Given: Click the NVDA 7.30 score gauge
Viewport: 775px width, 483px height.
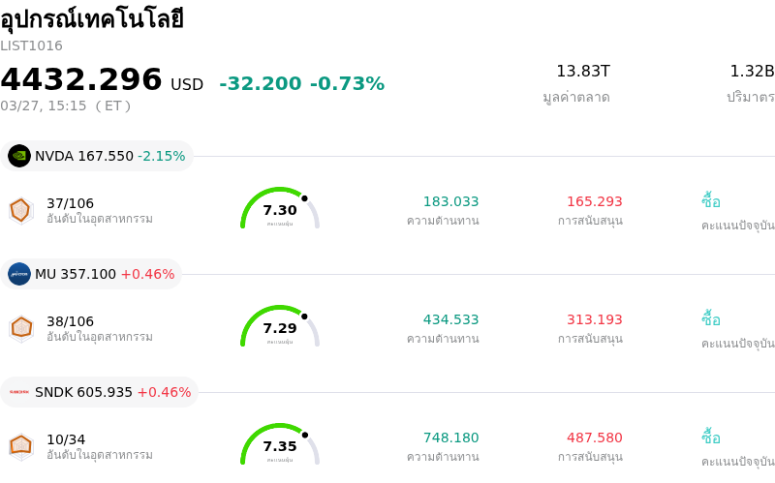Looking at the screenshot, I should click(280, 210).
